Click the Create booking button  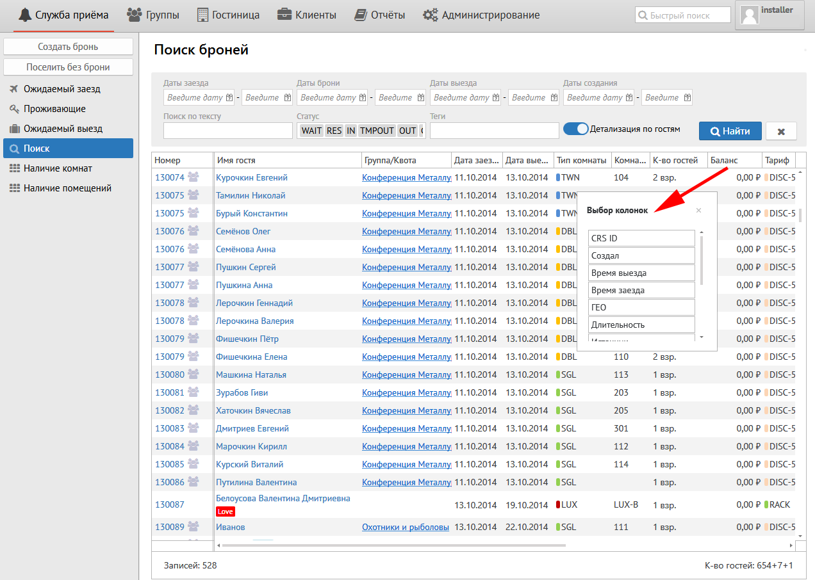click(x=68, y=47)
